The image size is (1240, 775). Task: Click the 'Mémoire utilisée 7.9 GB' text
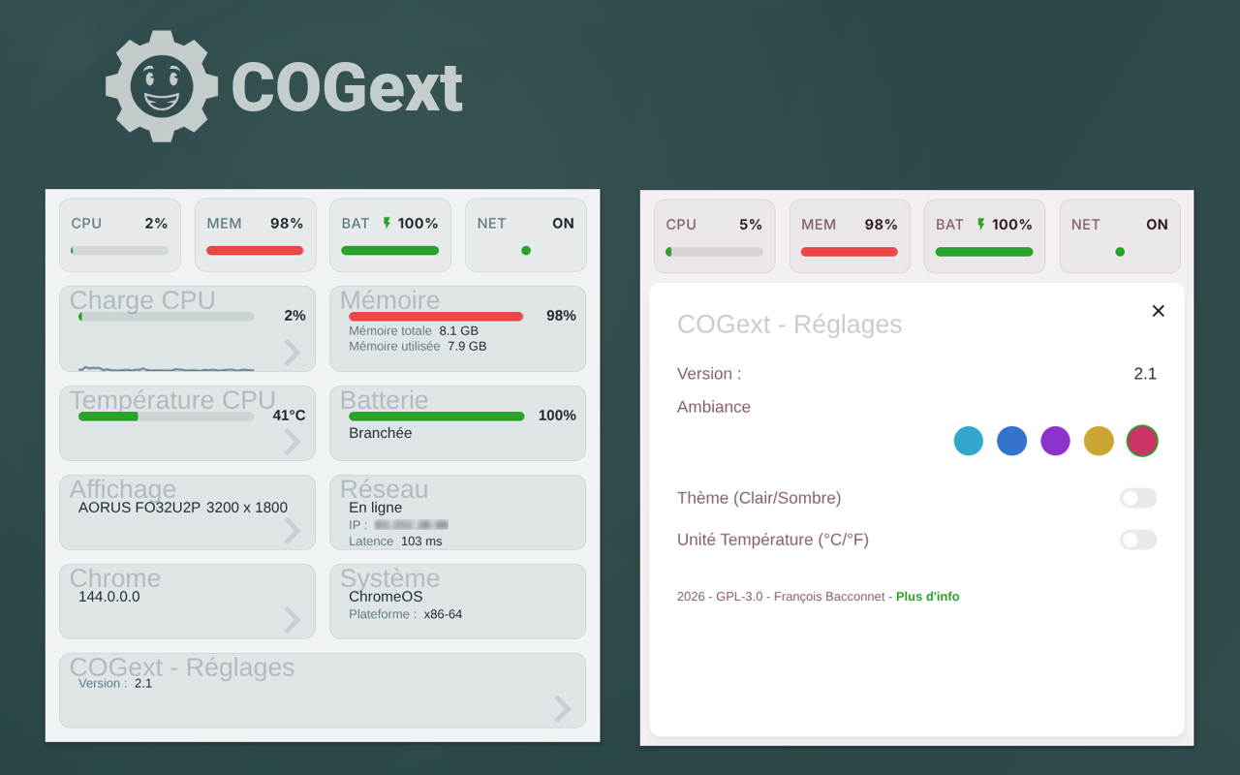[418, 346]
